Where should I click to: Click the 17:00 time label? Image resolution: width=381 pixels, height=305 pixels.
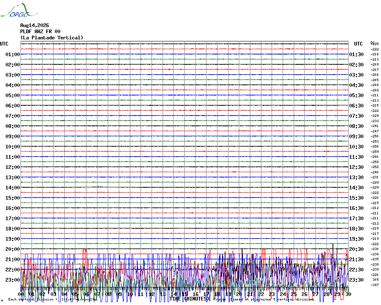point(13,219)
